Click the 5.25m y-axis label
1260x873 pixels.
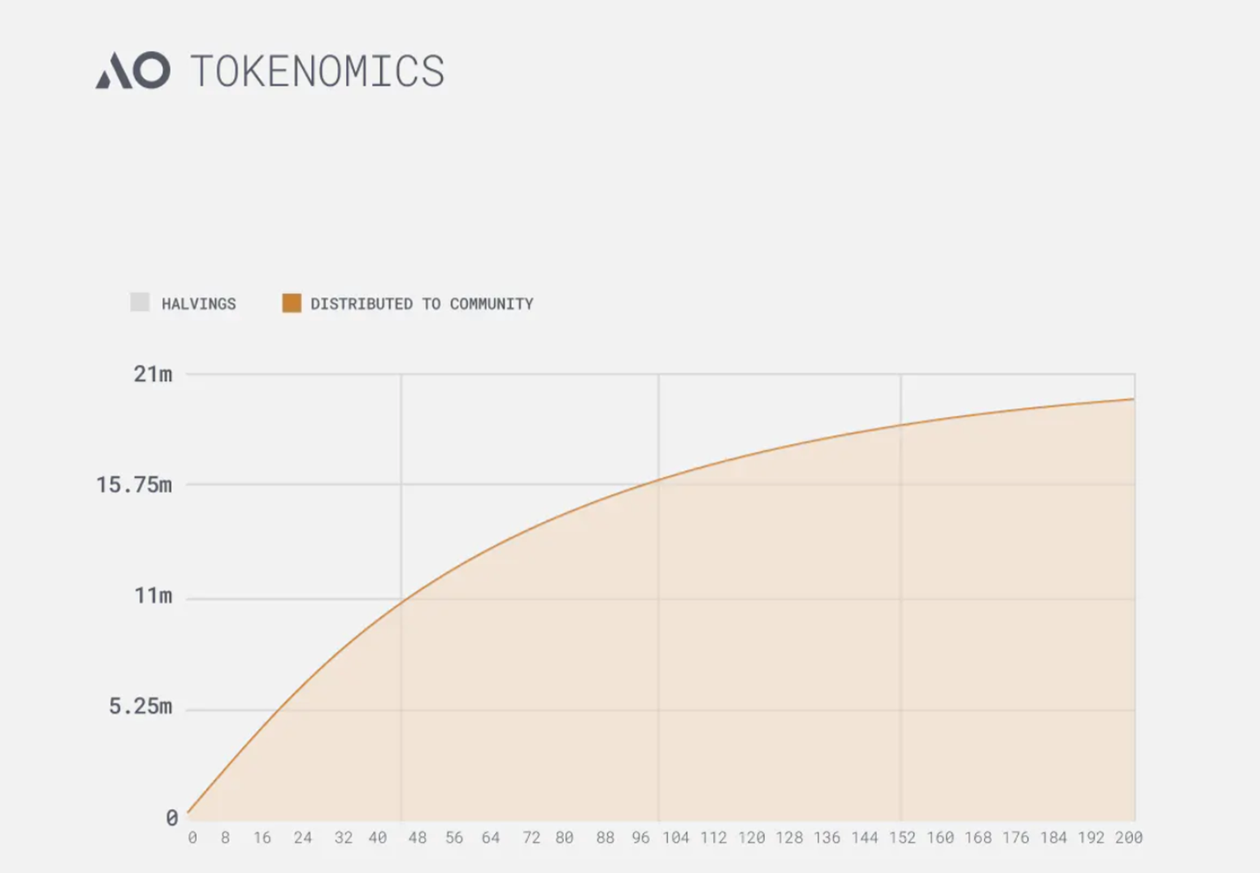[x=141, y=707]
